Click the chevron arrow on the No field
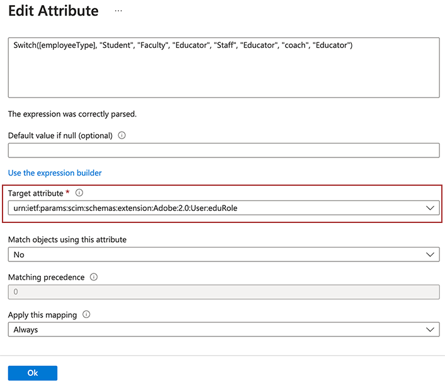445x388 pixels. (431, 254)
